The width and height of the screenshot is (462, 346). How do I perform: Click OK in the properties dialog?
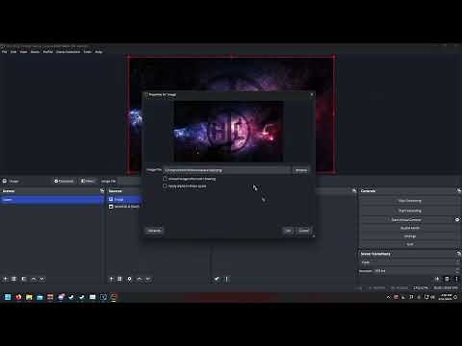pyautogui.click(x=288, y=231)
